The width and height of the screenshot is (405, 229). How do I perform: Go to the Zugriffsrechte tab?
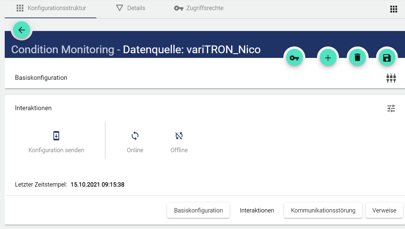click(199, 8)
